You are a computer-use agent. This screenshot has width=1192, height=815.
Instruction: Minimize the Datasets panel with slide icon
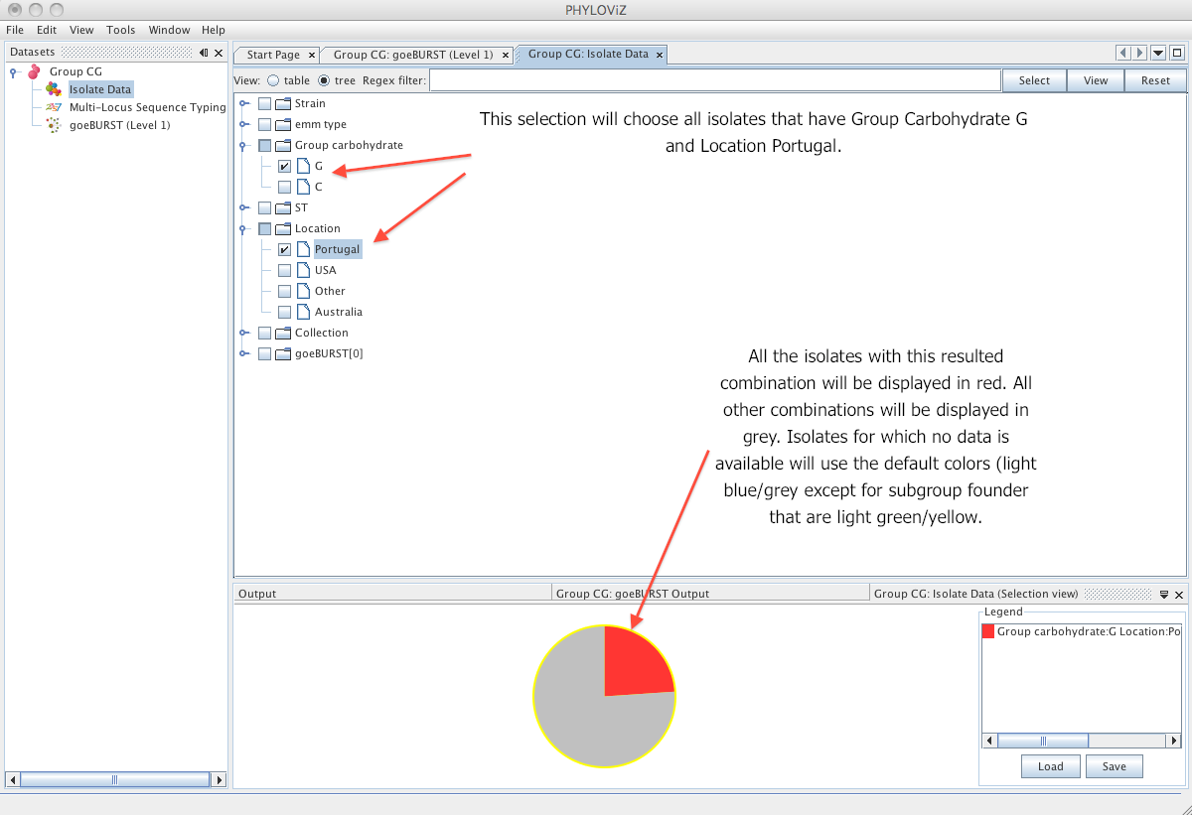click(x=203, y=53)
